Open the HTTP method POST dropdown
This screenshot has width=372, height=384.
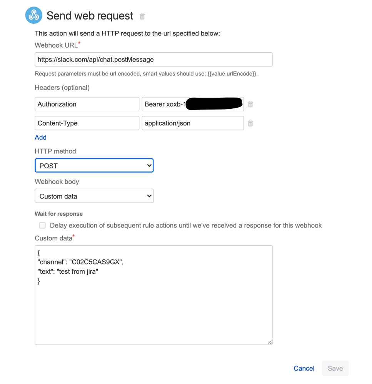click(x=94, y=166)
